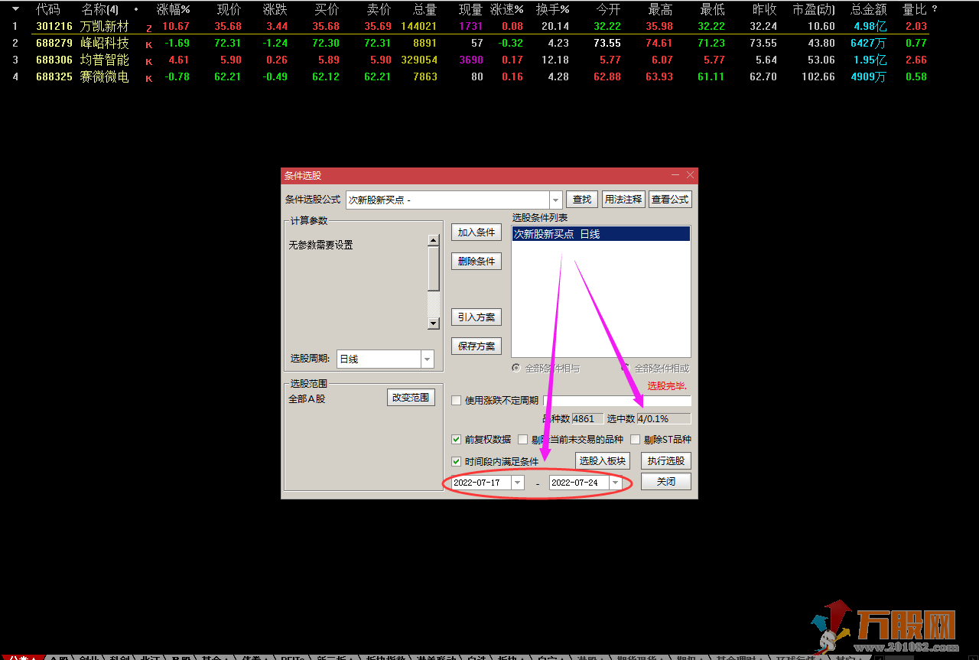Close the 条件选股 dialog with the X icon
The width and height of the screenshot is (979, 660).
pyautogui.click(x=690, y=175)
